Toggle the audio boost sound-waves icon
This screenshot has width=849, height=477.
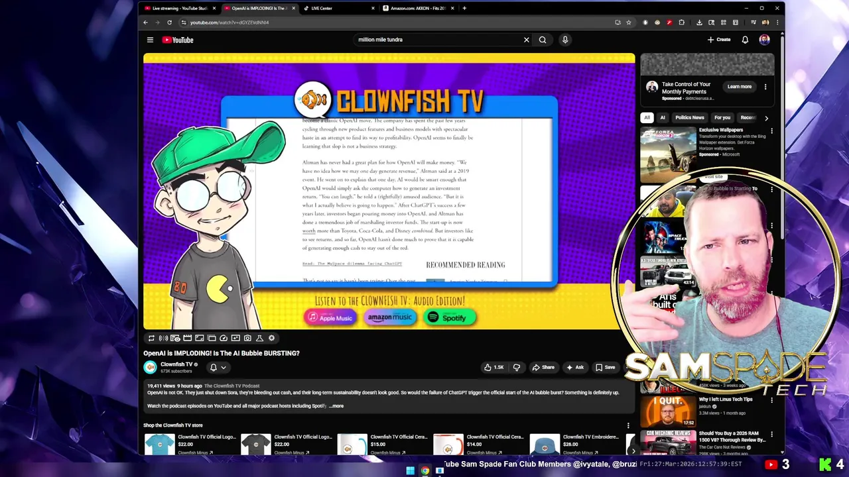point(163,338)
